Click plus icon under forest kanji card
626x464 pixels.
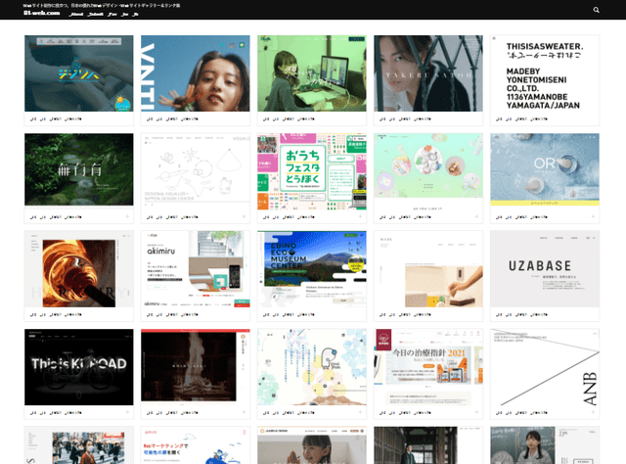point(127,216)
